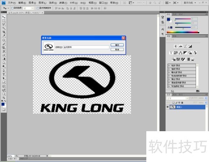Click the Brightness/Contrast adjustment icon
The width and height of the screenshot is (209, 162).
(176, 46)
